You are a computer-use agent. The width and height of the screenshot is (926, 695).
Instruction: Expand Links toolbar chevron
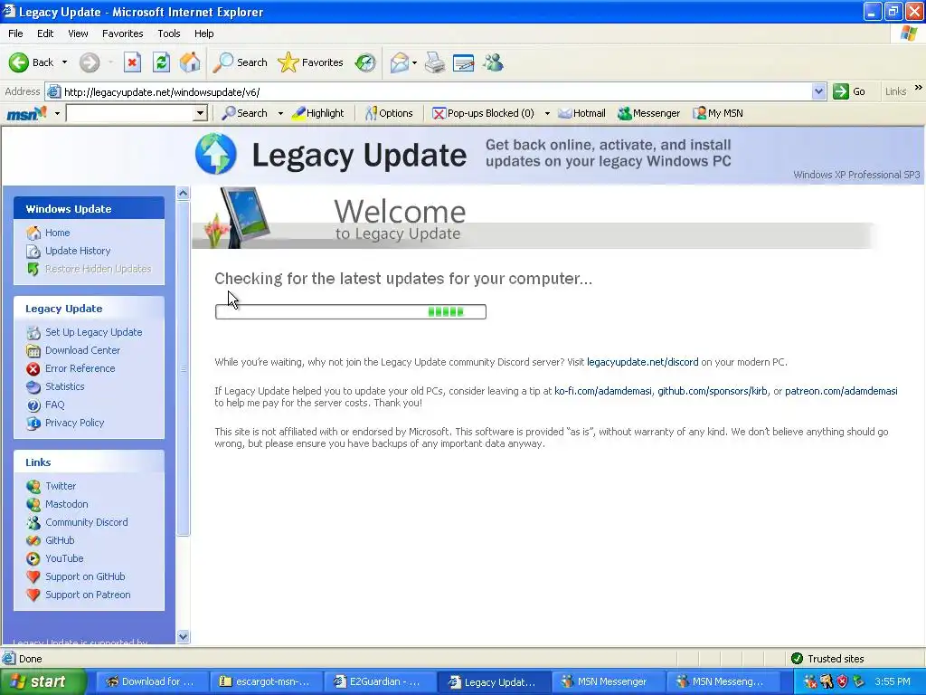(x=919, y=88)
